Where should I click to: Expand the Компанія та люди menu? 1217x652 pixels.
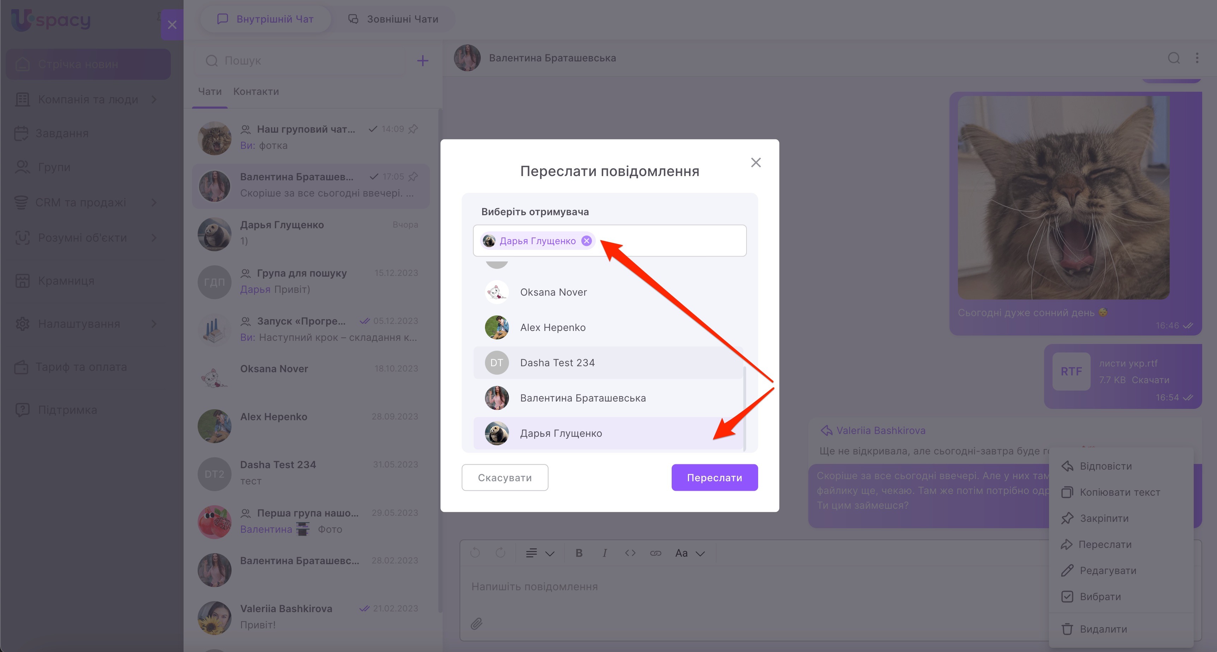point(88,99)
